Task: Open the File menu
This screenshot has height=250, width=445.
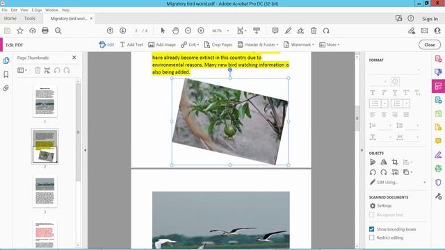Action: (4, 10)
